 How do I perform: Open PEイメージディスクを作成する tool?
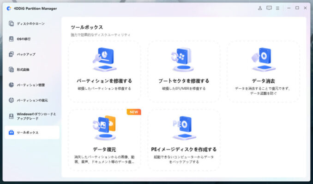184,140
